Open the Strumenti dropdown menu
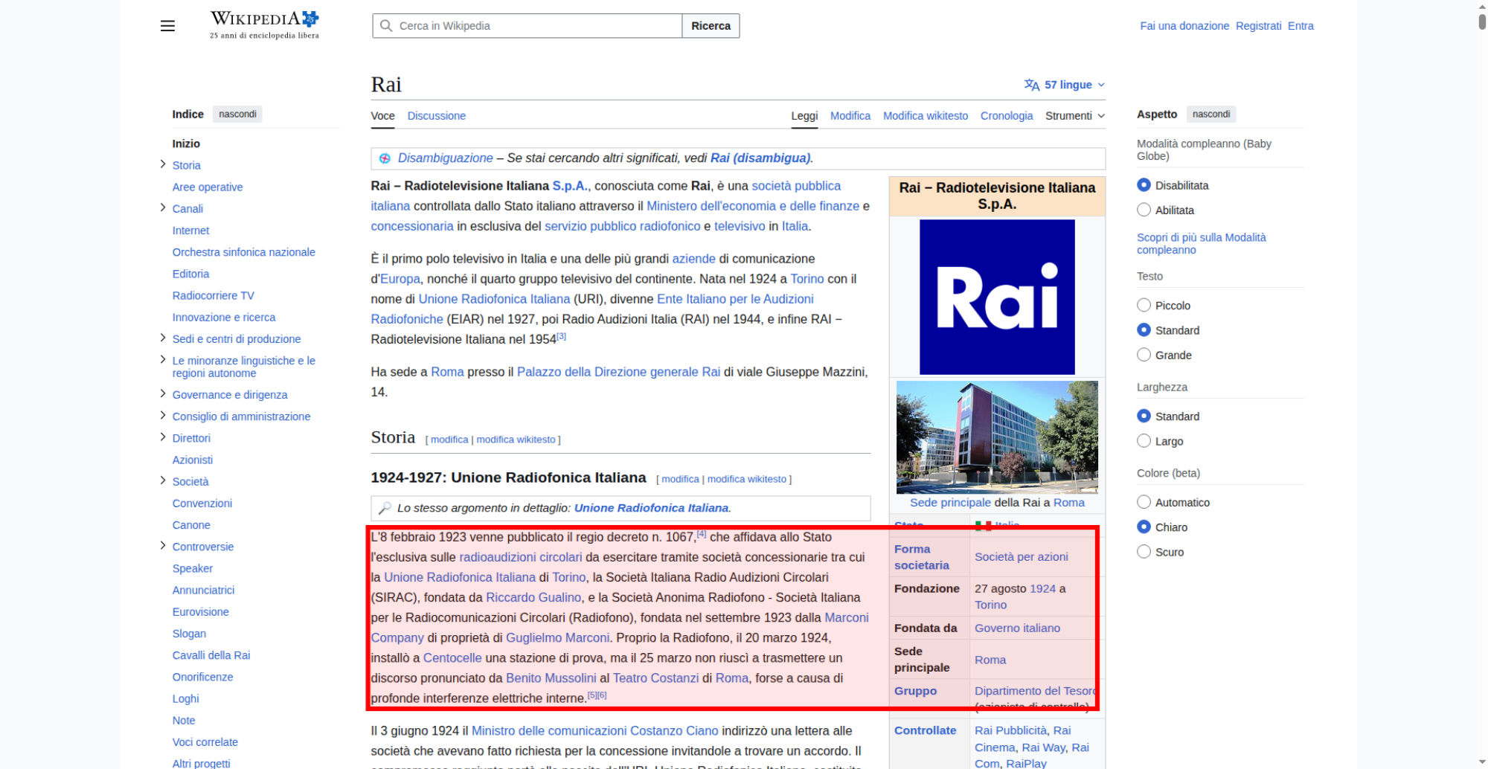Screen dimensions: 1488x769 point(1074,116)
